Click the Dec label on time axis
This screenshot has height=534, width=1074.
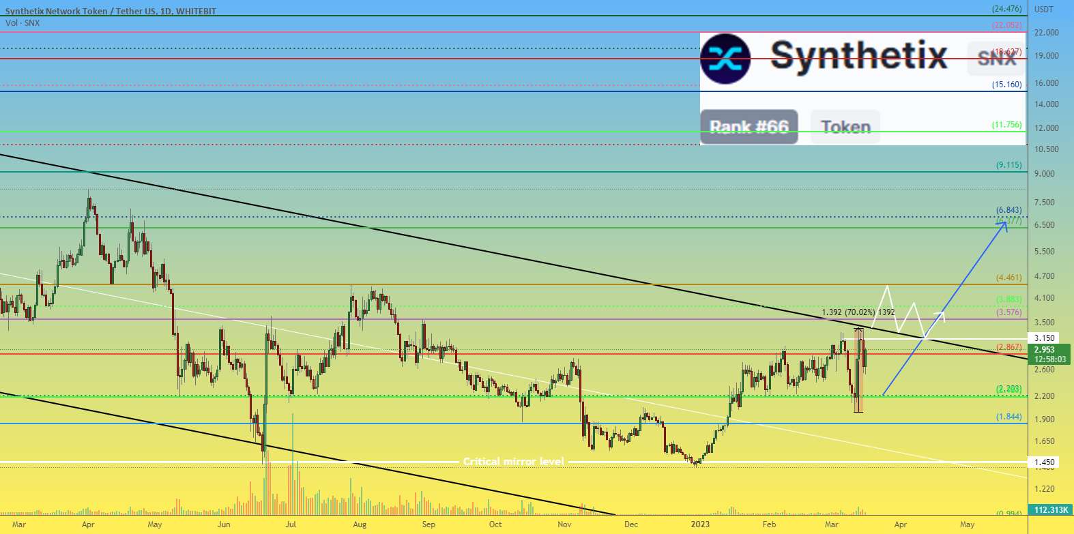click(631, 524)
